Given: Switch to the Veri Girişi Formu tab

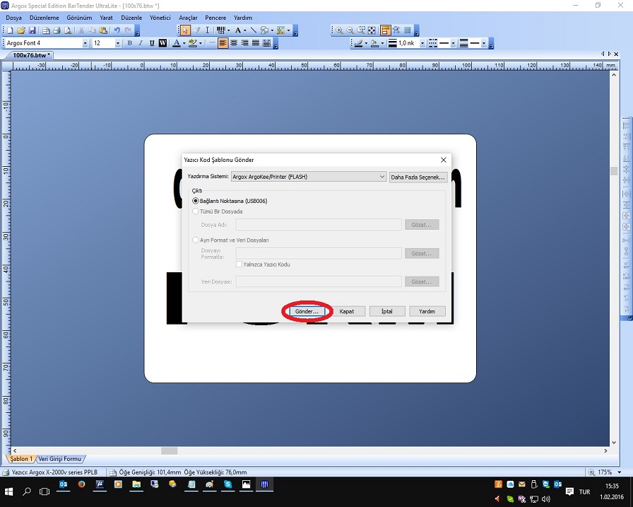Looking at the screenshot, I should [x=61, y=459].
